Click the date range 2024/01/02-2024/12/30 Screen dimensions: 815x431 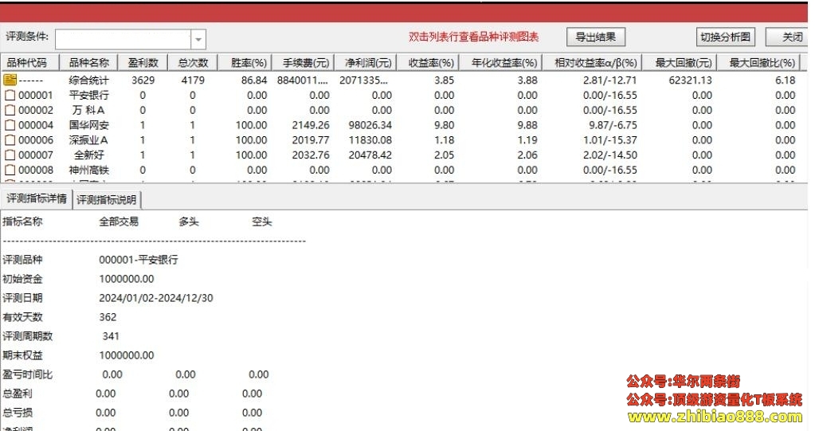tap(156, 298)
